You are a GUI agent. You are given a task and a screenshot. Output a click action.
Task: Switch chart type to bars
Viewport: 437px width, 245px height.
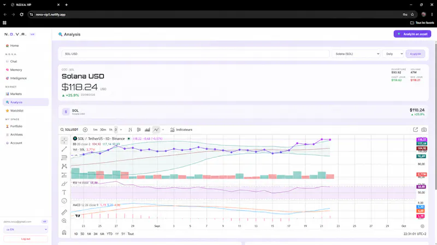tap(130, 130)
